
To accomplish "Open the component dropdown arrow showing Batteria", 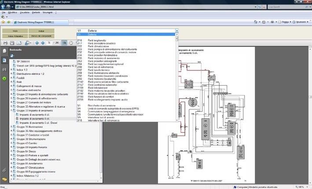I will click(177, 30).
